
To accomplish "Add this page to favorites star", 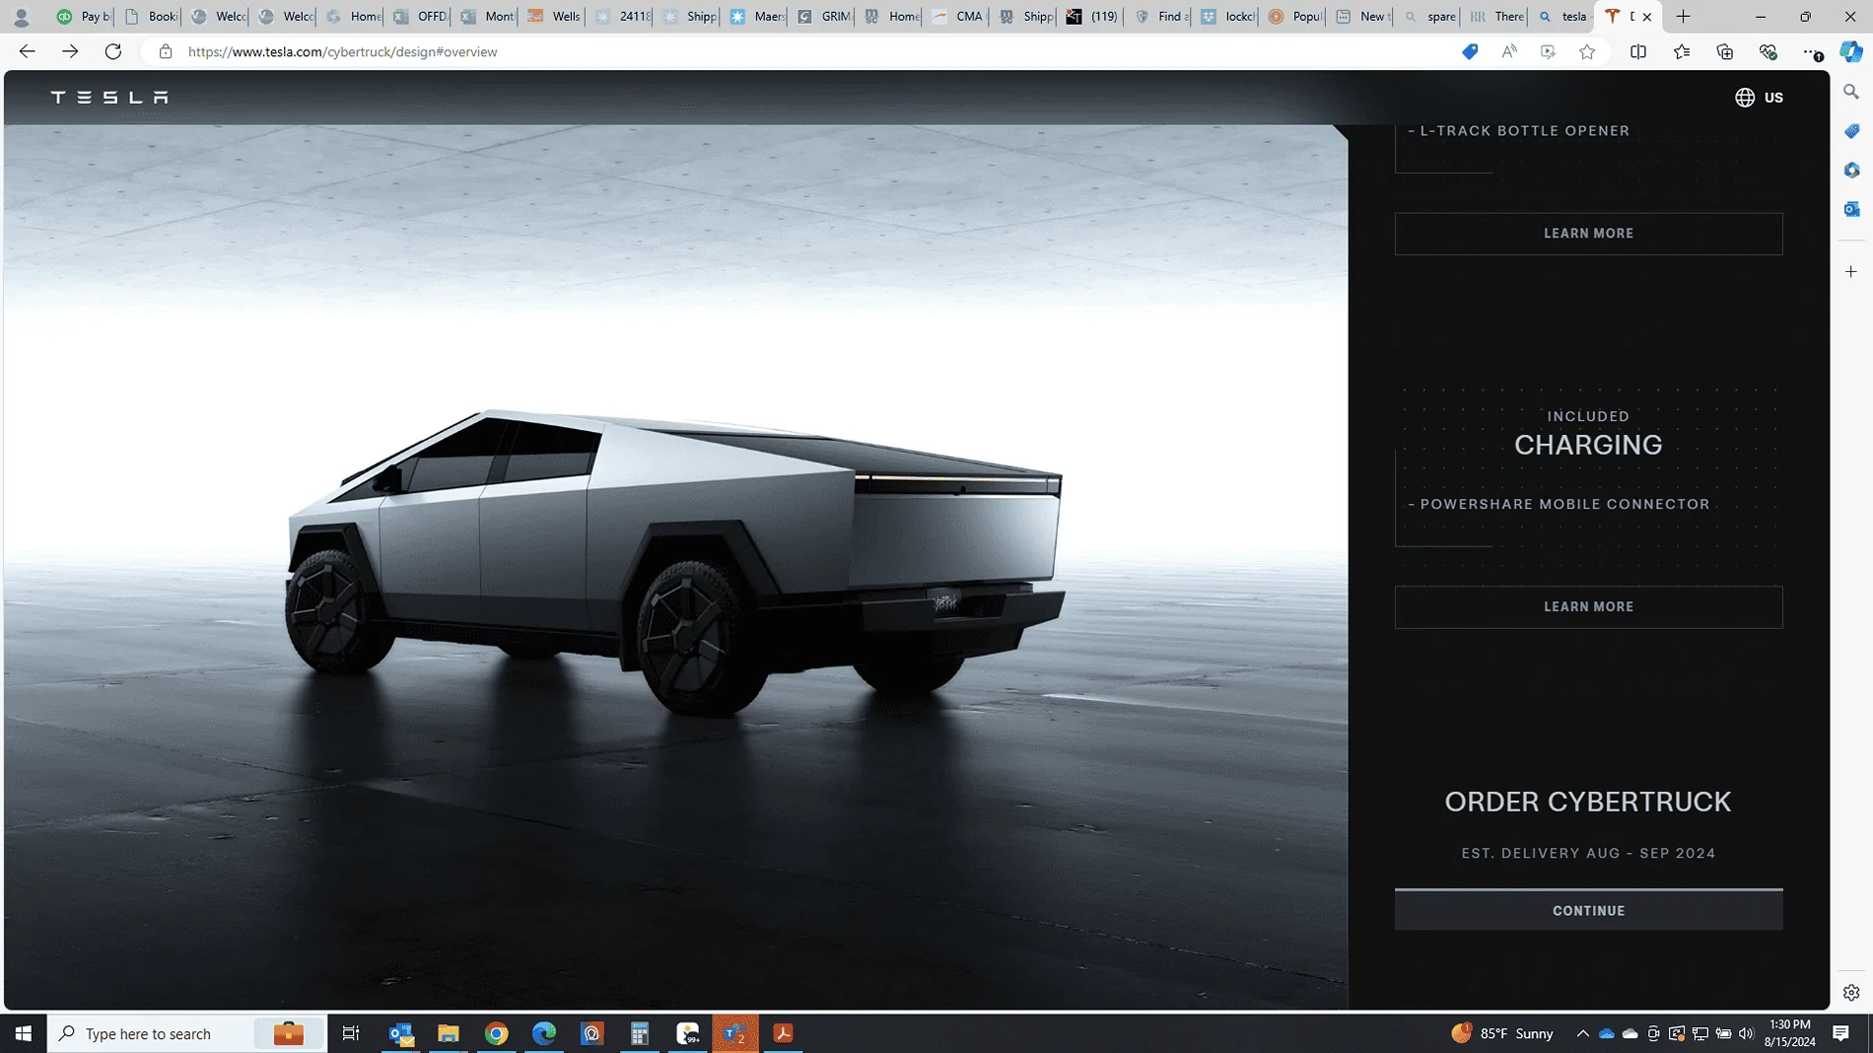I will click(1587, 51).
